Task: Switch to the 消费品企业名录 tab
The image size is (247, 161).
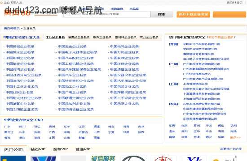Action: [x=79, y=38]
